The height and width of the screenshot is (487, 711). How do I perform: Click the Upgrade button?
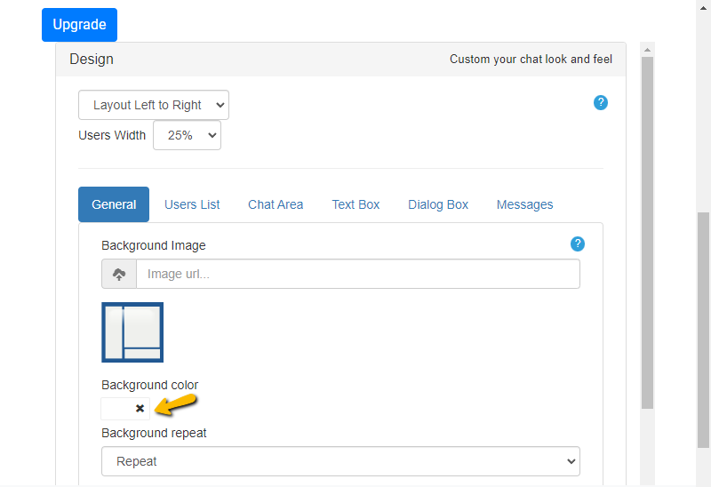79,25
